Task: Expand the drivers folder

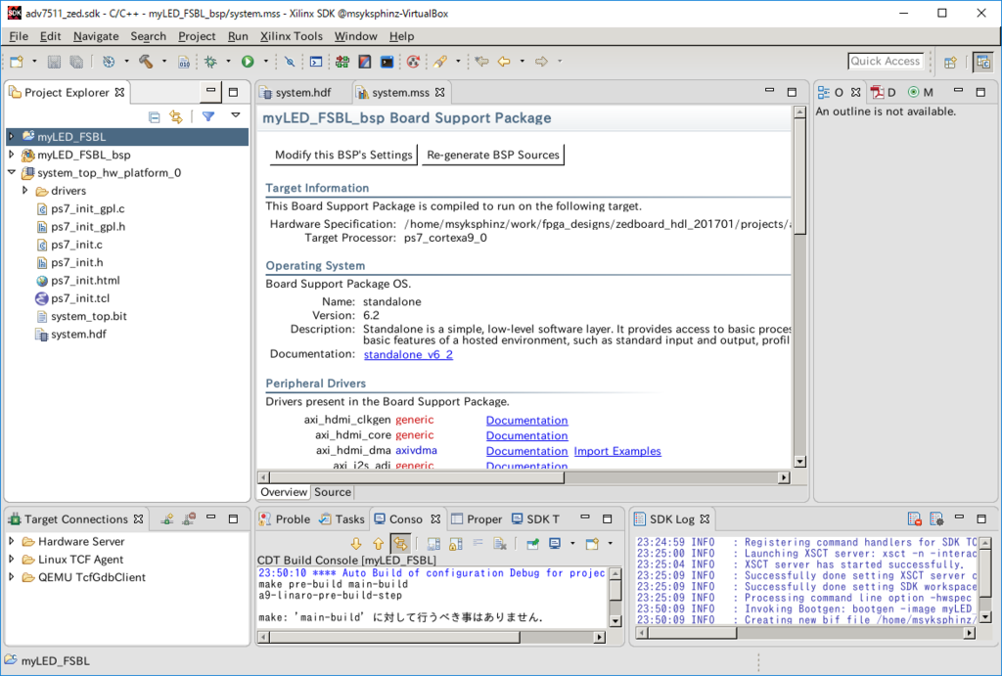Action: tap(24, 190)
